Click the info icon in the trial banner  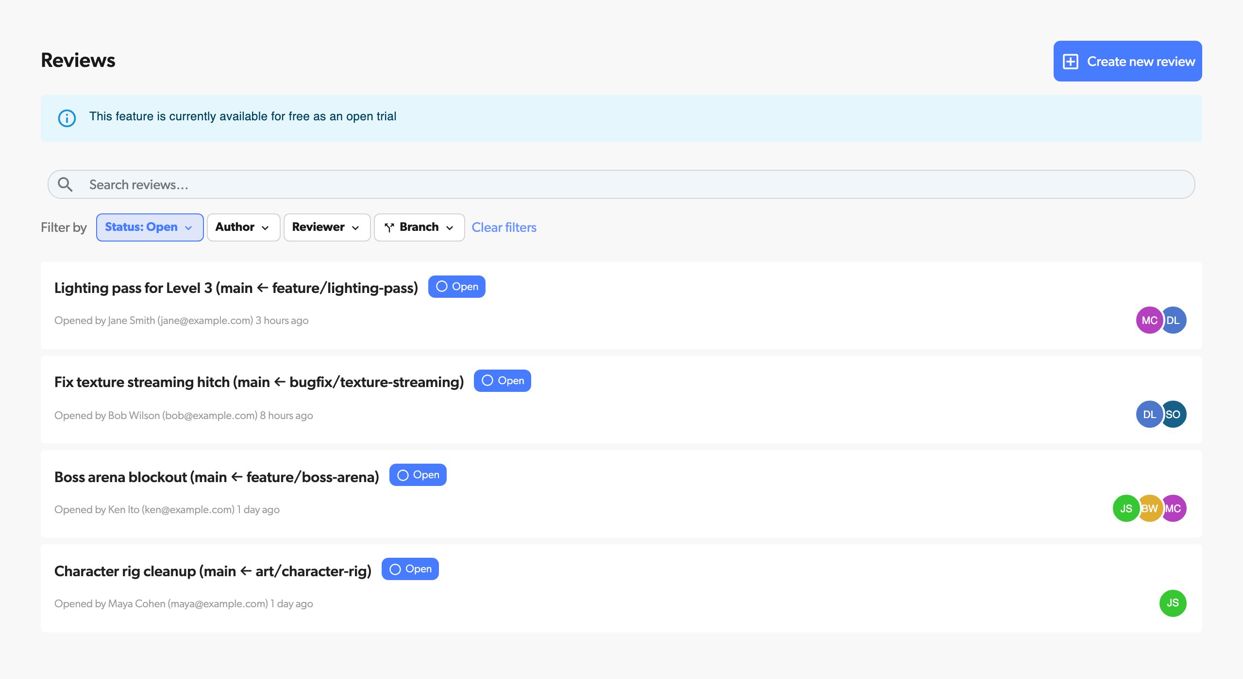coord(67,118)
